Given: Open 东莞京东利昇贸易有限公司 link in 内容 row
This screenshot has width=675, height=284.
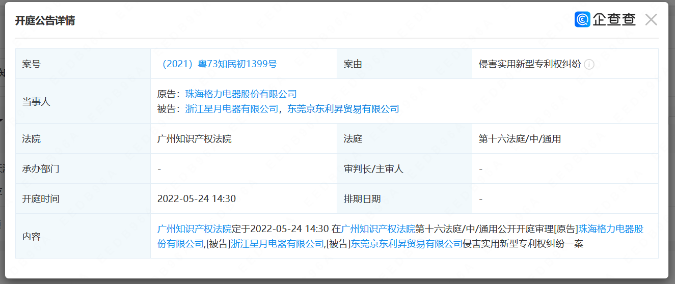Looking at the screenshot, I should (x=407, y=244).
